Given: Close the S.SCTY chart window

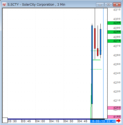Looking at the screenshot, I should [117, 5].
